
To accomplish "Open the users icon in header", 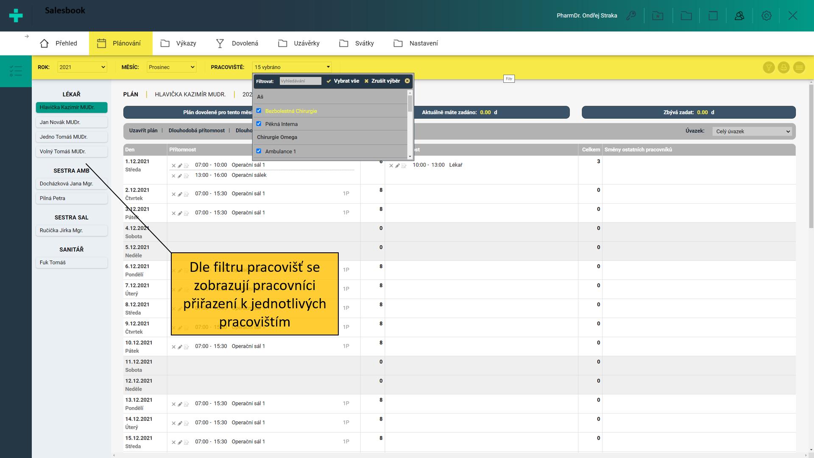I will 739,16.
